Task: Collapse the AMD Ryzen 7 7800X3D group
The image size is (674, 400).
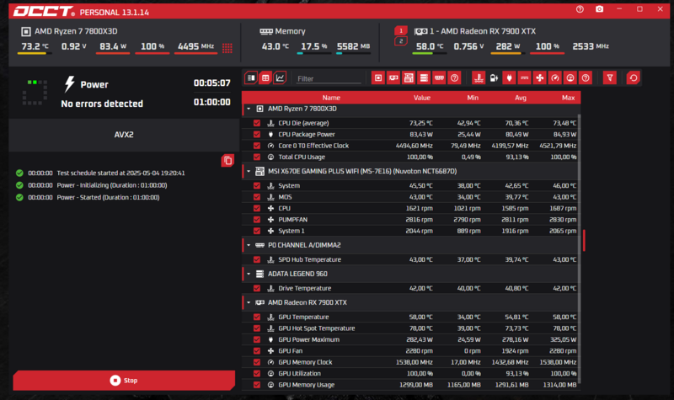Action: point(249,109)
